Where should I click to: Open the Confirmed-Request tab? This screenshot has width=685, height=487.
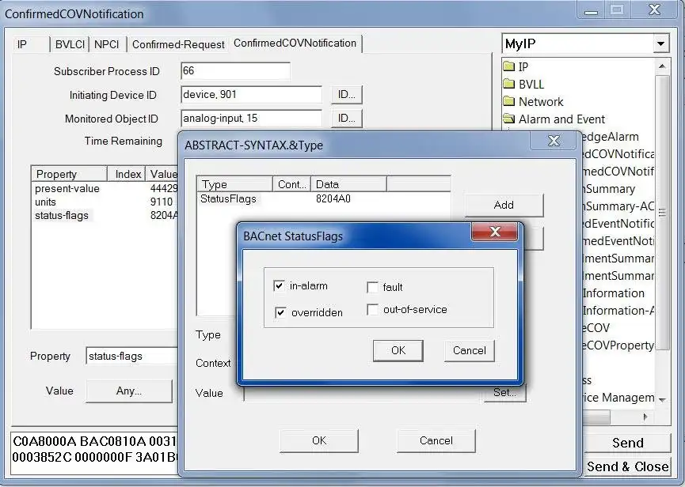(x=178, y=44)
